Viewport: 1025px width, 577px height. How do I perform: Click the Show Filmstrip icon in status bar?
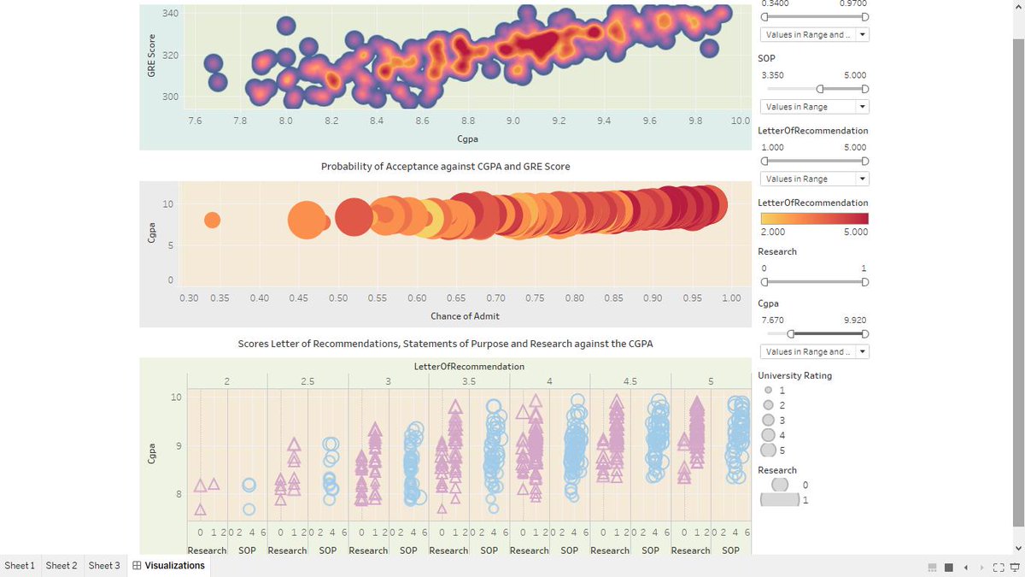pos(931,568)
